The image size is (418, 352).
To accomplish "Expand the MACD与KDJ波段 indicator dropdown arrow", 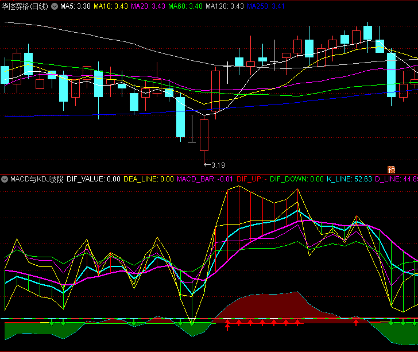I will (x=5, y=179).
